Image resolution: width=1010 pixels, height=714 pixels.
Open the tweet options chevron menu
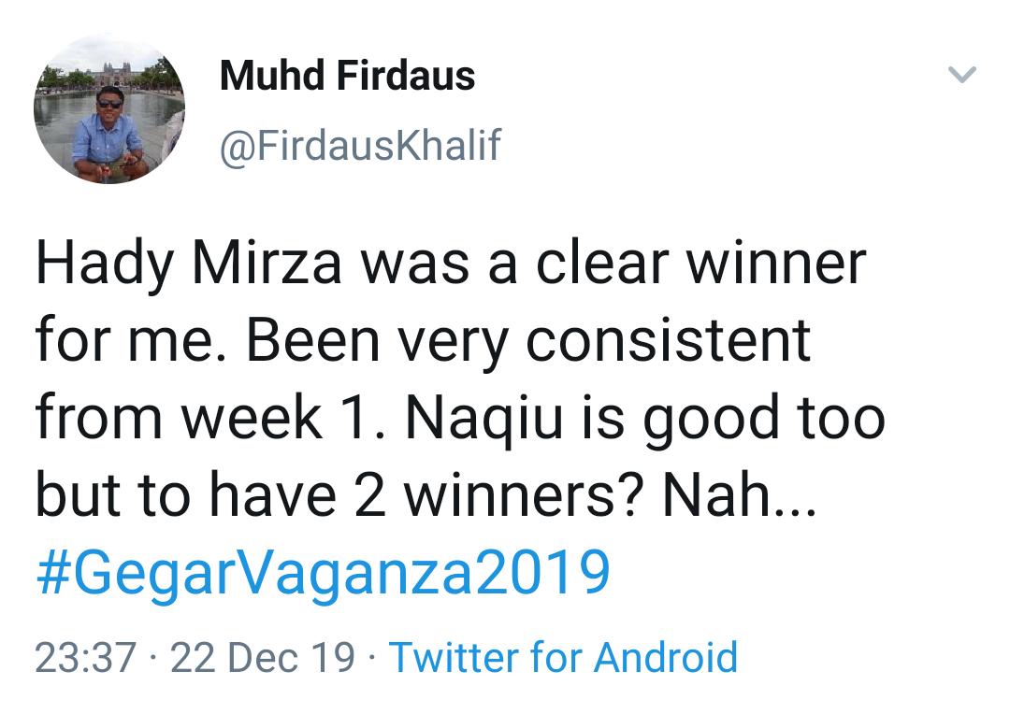pyautogui.click(x=962, y=75)
